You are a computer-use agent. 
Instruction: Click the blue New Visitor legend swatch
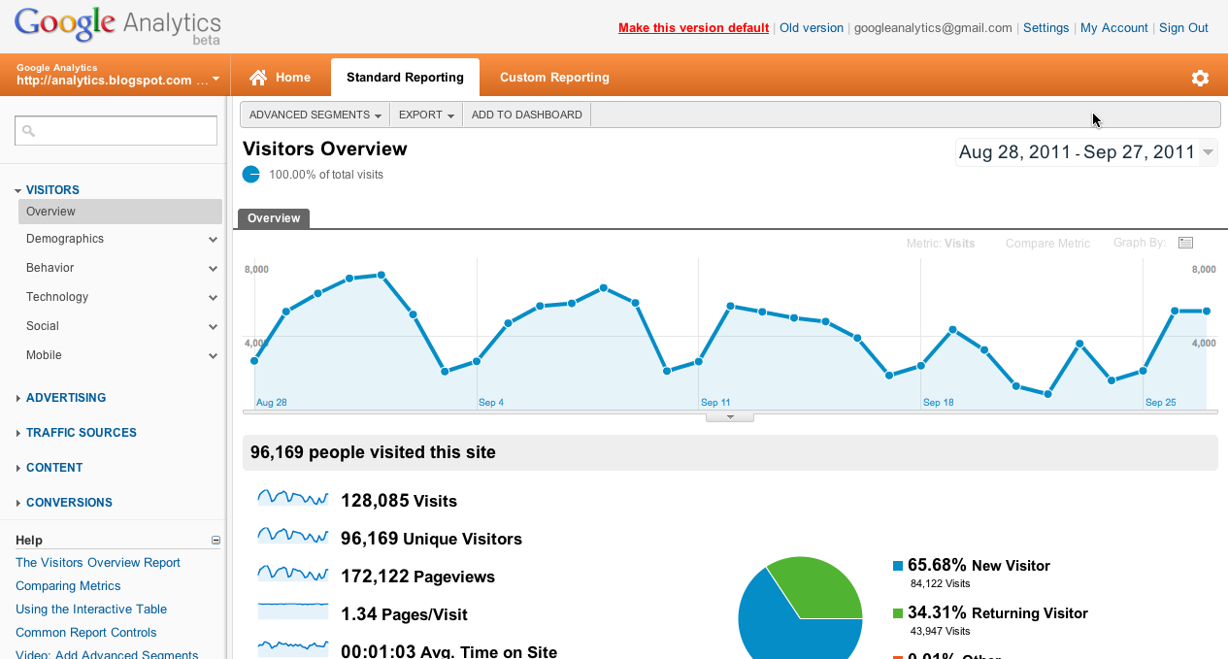tap(898, 565)
